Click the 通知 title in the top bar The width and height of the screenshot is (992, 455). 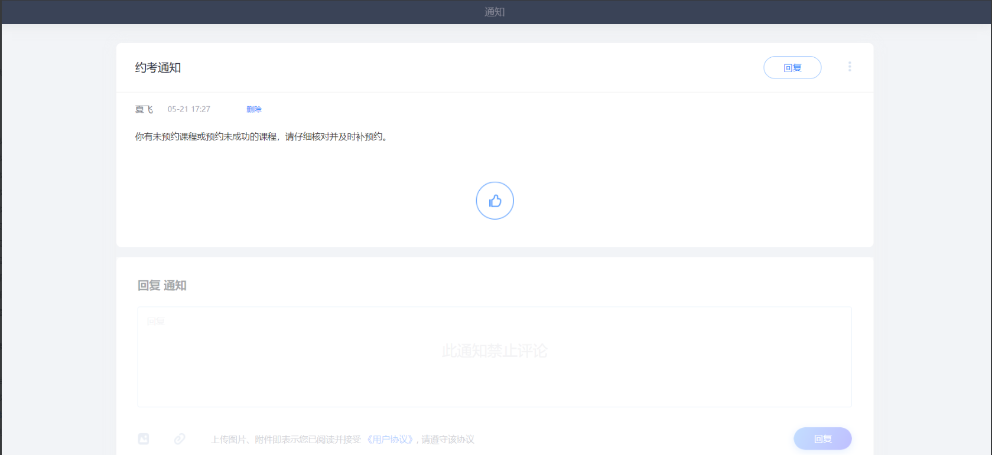(x=495, y=12)
